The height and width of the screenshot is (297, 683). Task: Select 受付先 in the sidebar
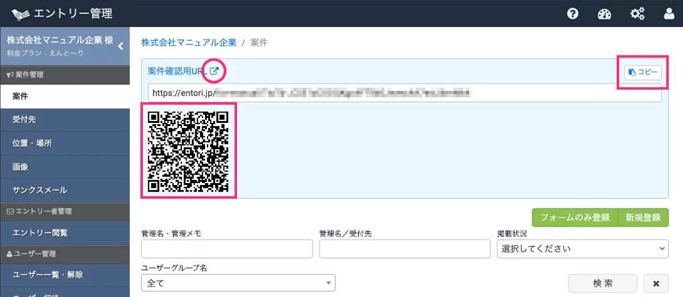click(x=64, y=120)
